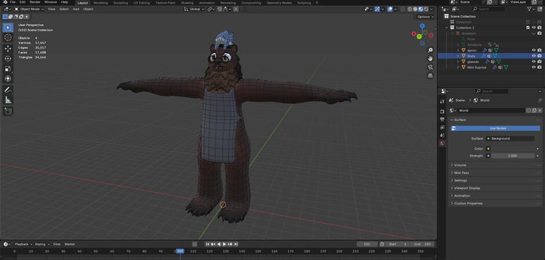Open the viewport Options button
The image size is (545, 260).
tap(425, 17)
